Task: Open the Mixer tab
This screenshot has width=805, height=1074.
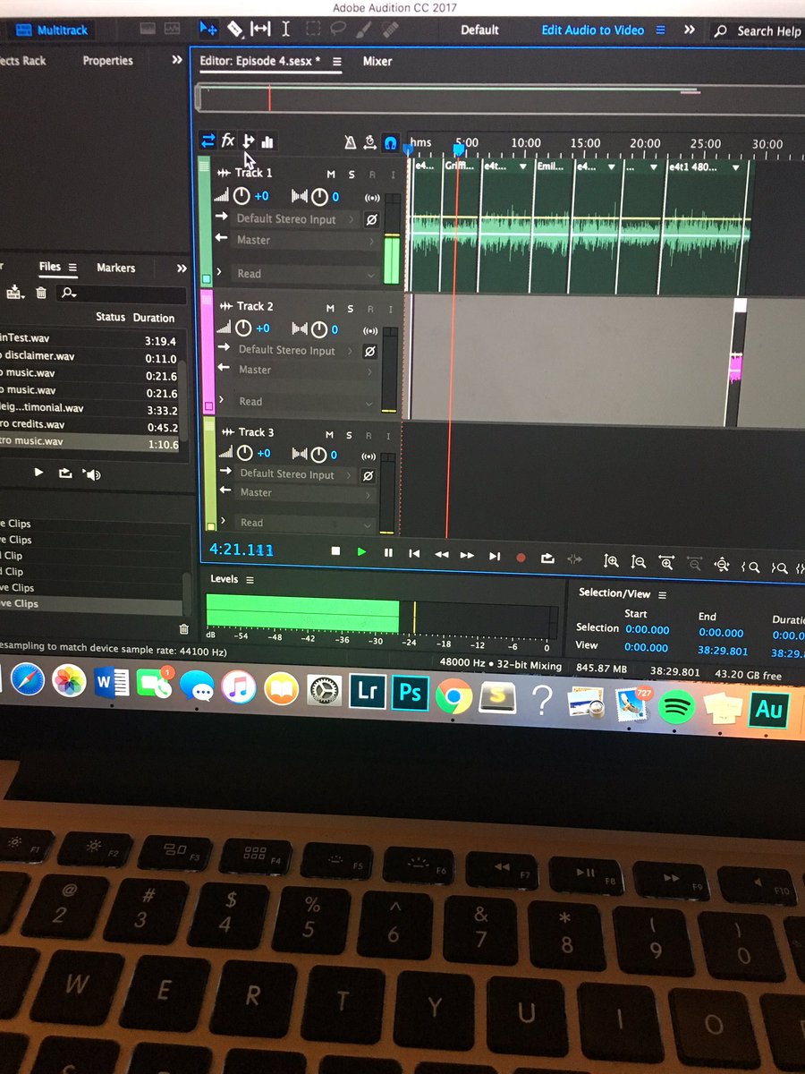Action: [x=377, y=62]
